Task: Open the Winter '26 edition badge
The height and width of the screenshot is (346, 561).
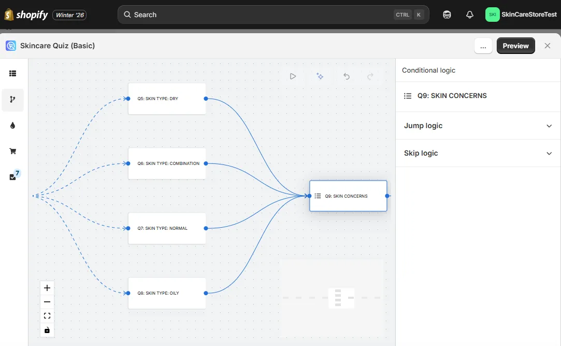Action: (69, 15)
